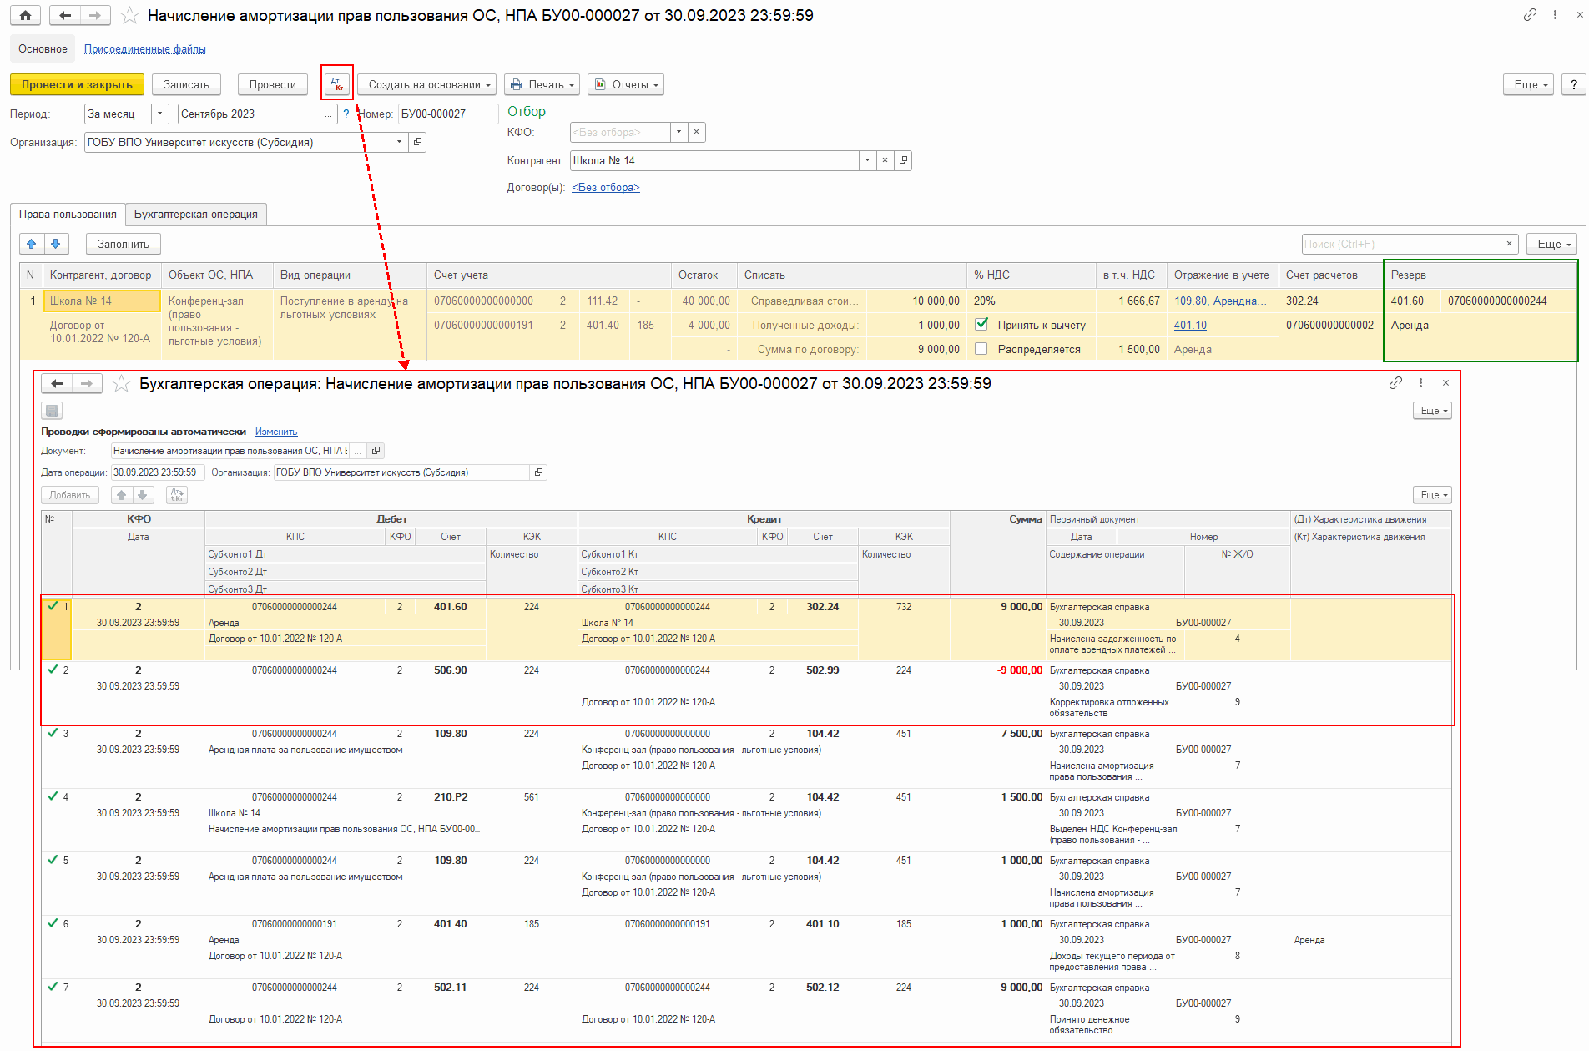Click the Дата операции field
This screenshot has width=1589, height=1051.
(x=157, y=472)
